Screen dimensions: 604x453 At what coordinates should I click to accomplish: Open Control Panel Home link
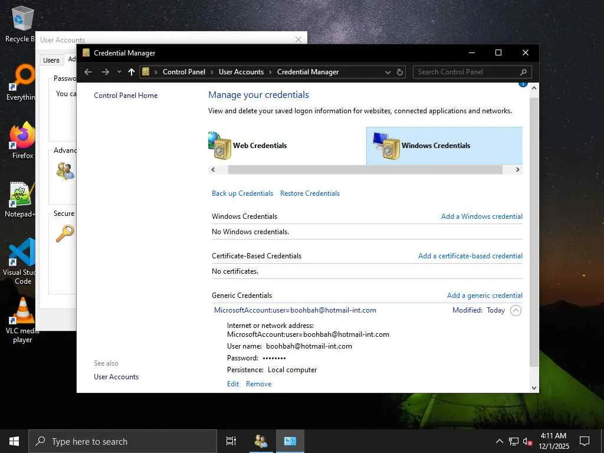[x=126, y=96]
